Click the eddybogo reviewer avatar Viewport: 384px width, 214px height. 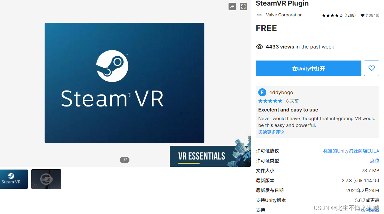point(262,92)
